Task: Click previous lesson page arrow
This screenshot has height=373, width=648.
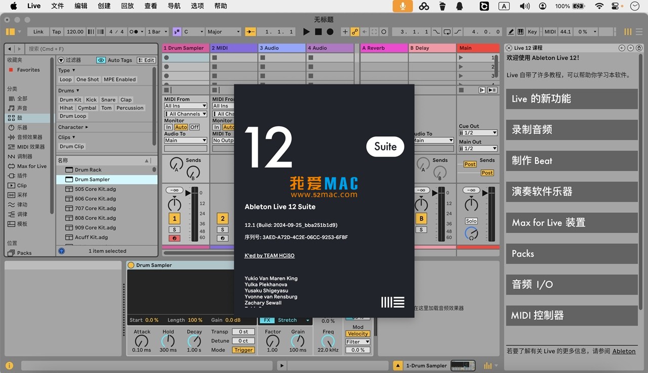Action: pos(622,48)
